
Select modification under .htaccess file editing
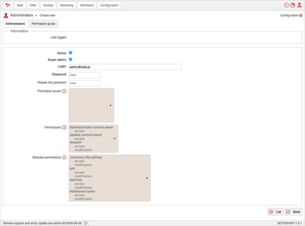coord(83,165)
